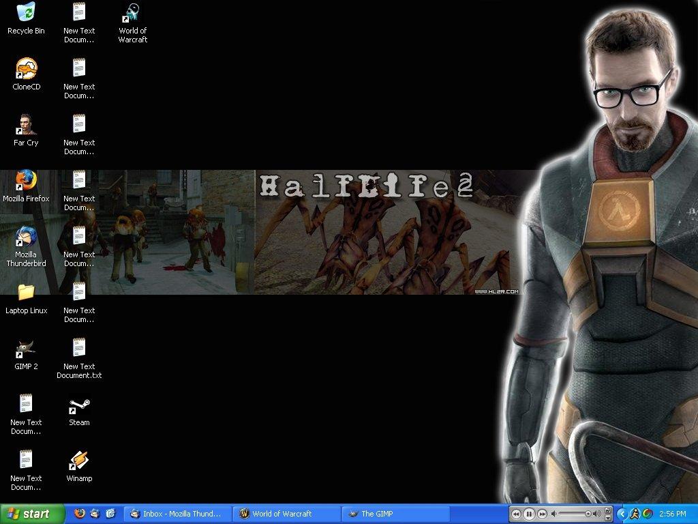Go to previous track in taskbar player
The image size is (698, 524).
516,514
